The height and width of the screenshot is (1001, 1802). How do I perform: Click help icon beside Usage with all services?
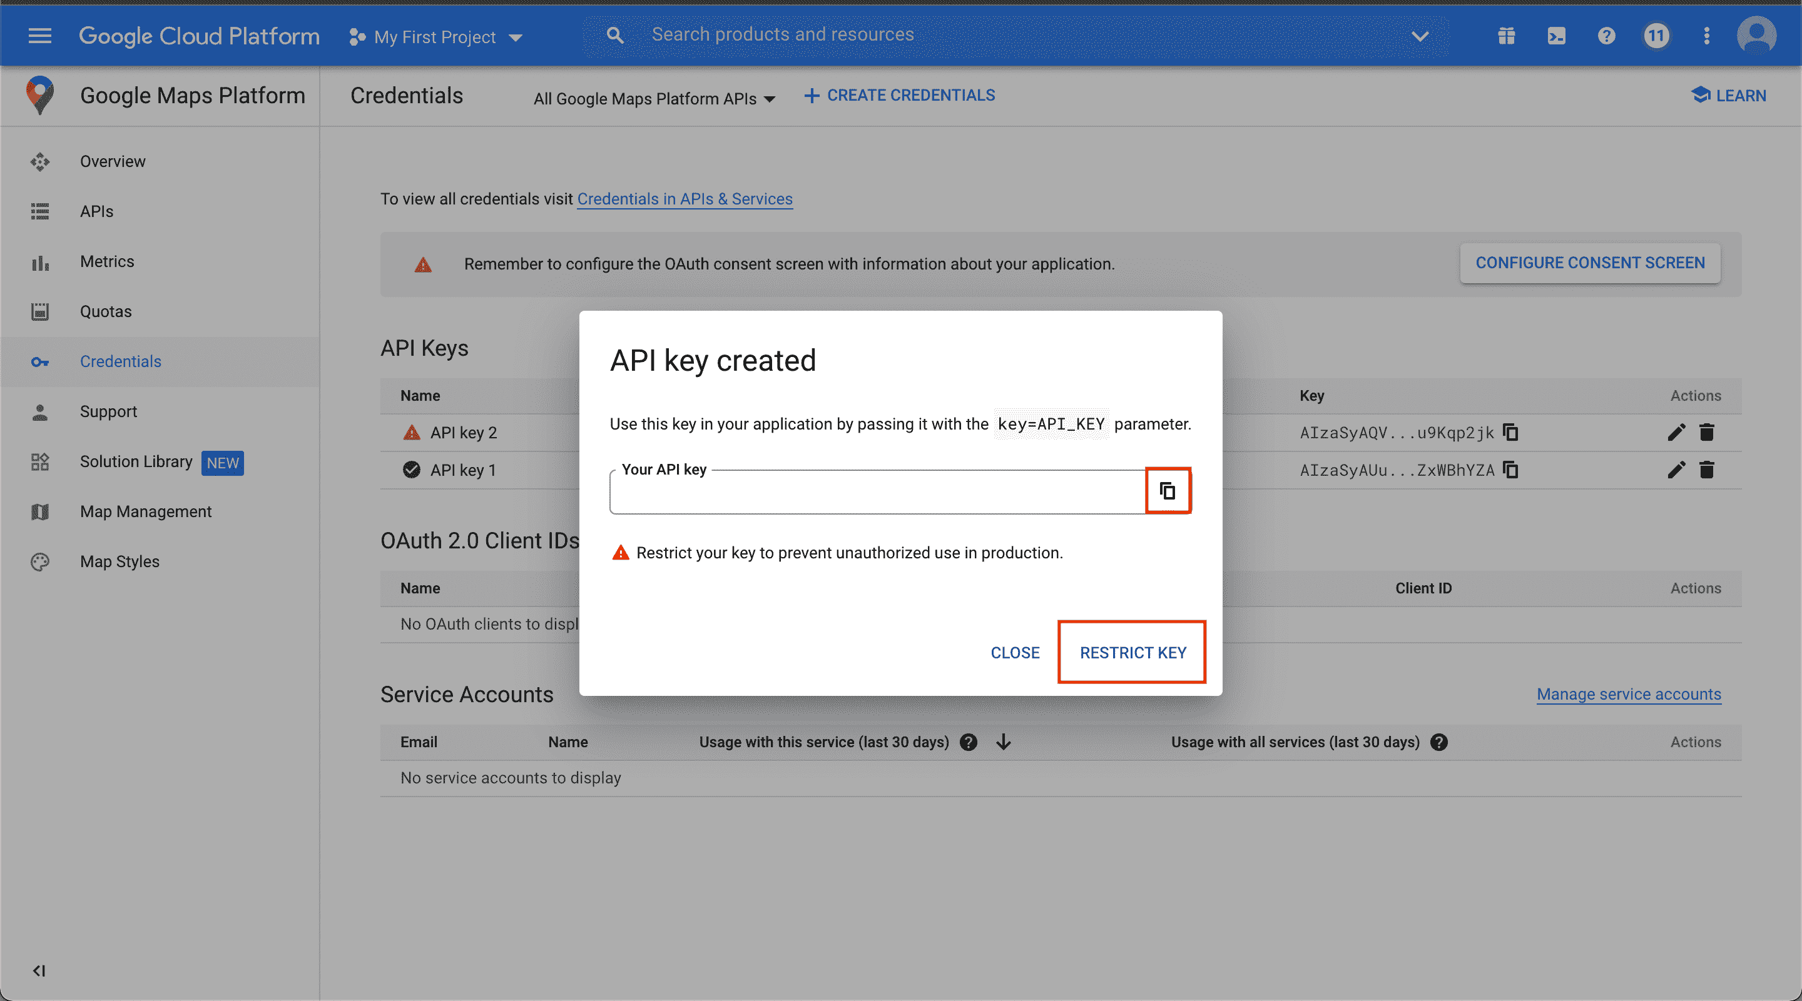pos(1439,742)
